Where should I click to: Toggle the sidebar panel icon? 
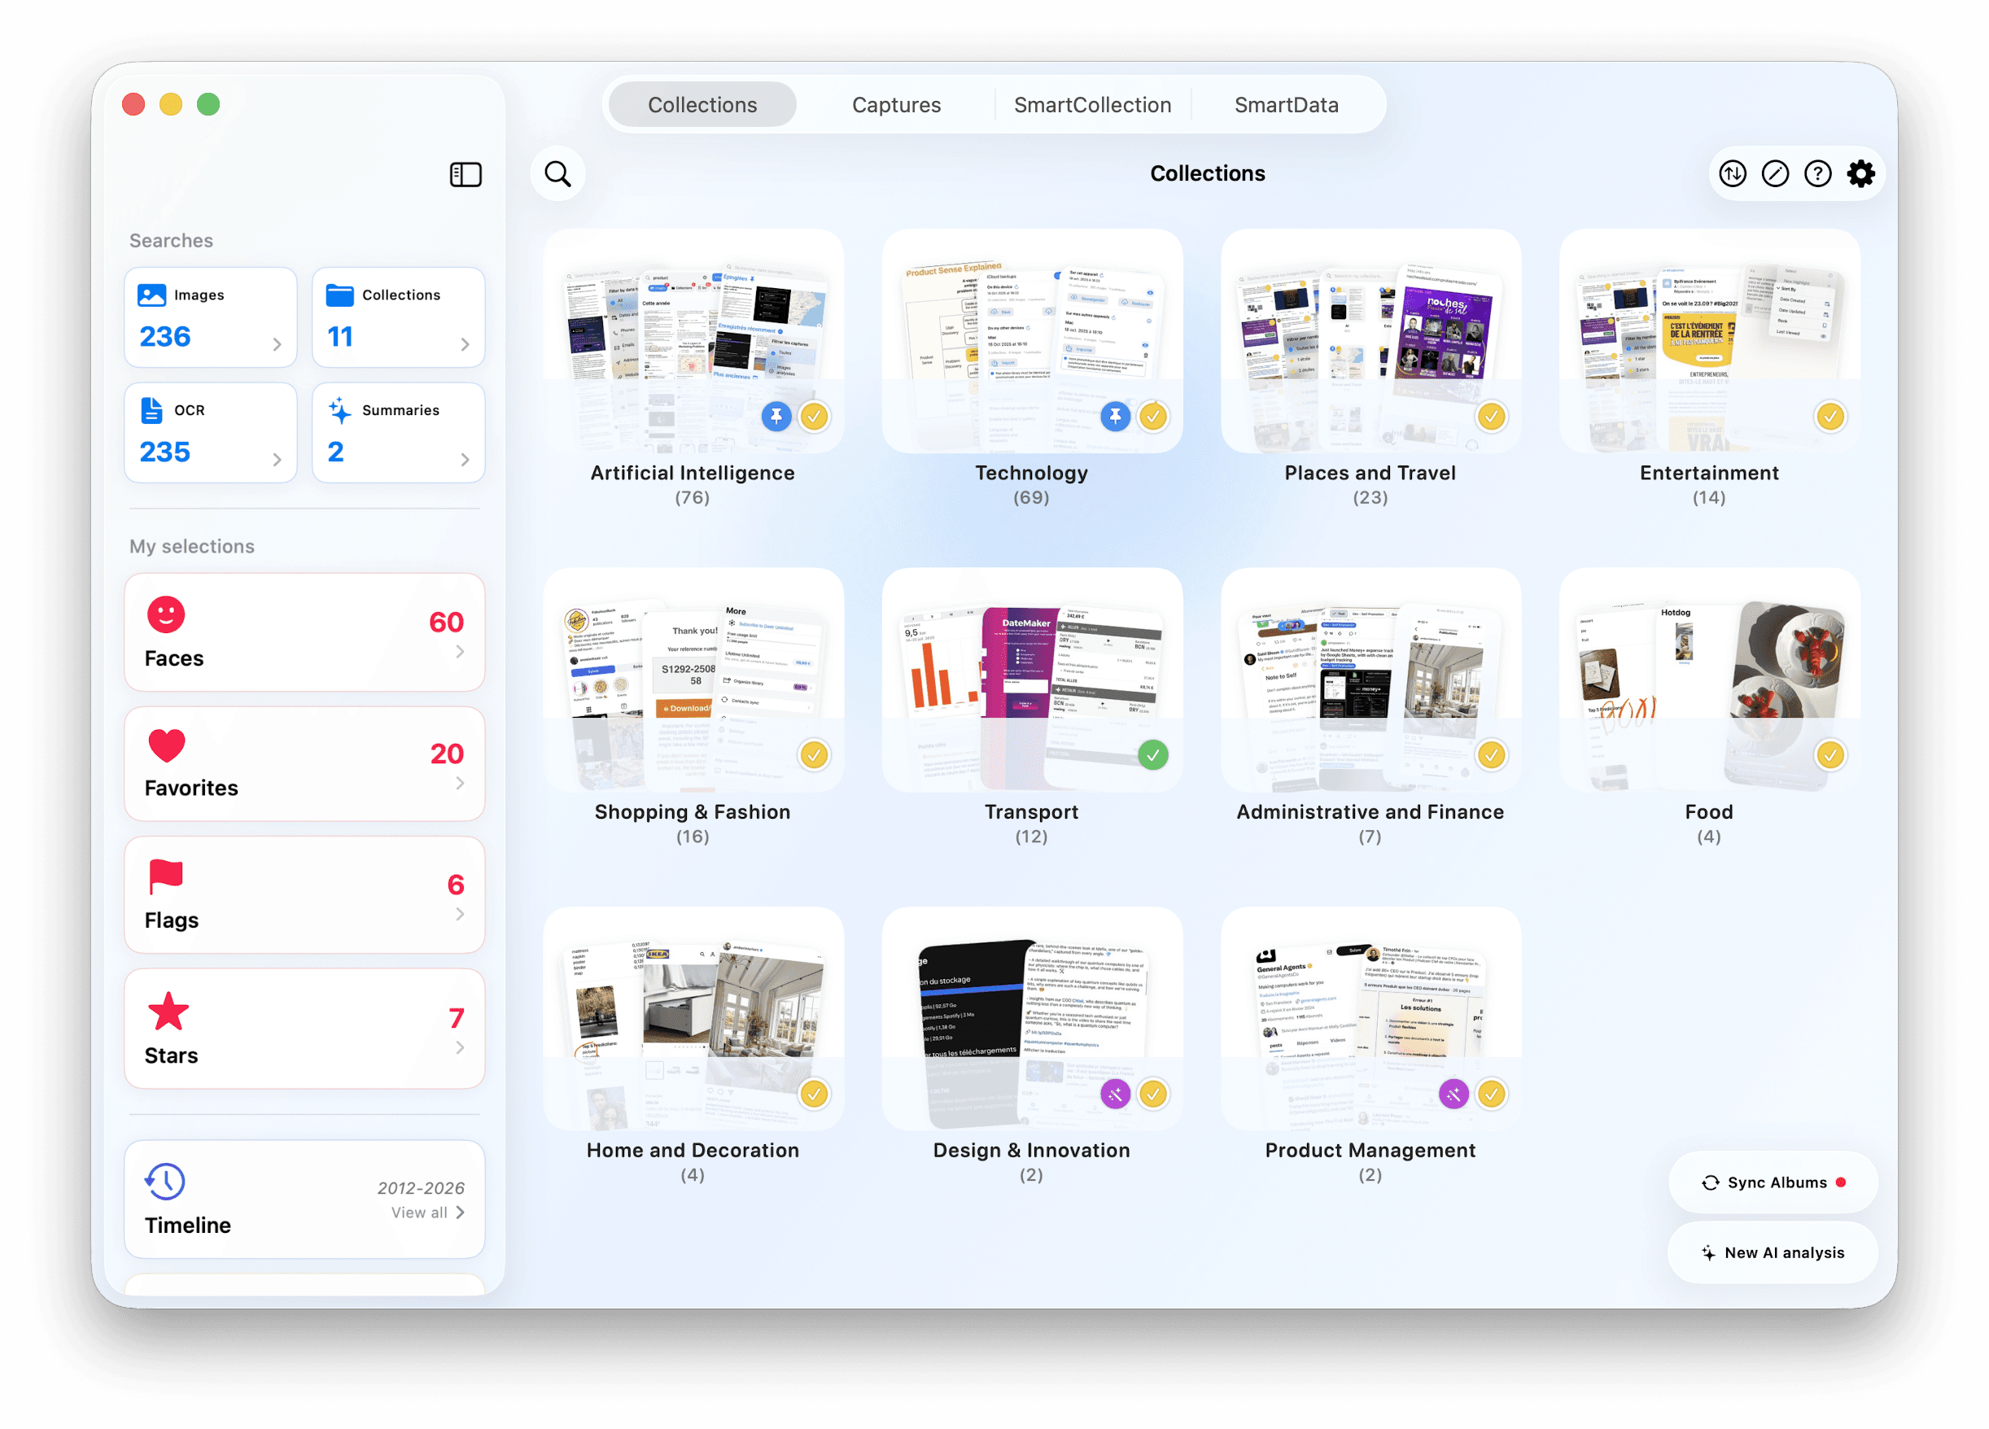[466, 174]
